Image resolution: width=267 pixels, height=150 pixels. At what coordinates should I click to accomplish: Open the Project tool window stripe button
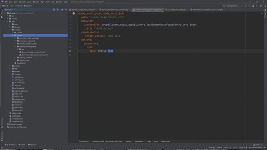coord(2,14)
